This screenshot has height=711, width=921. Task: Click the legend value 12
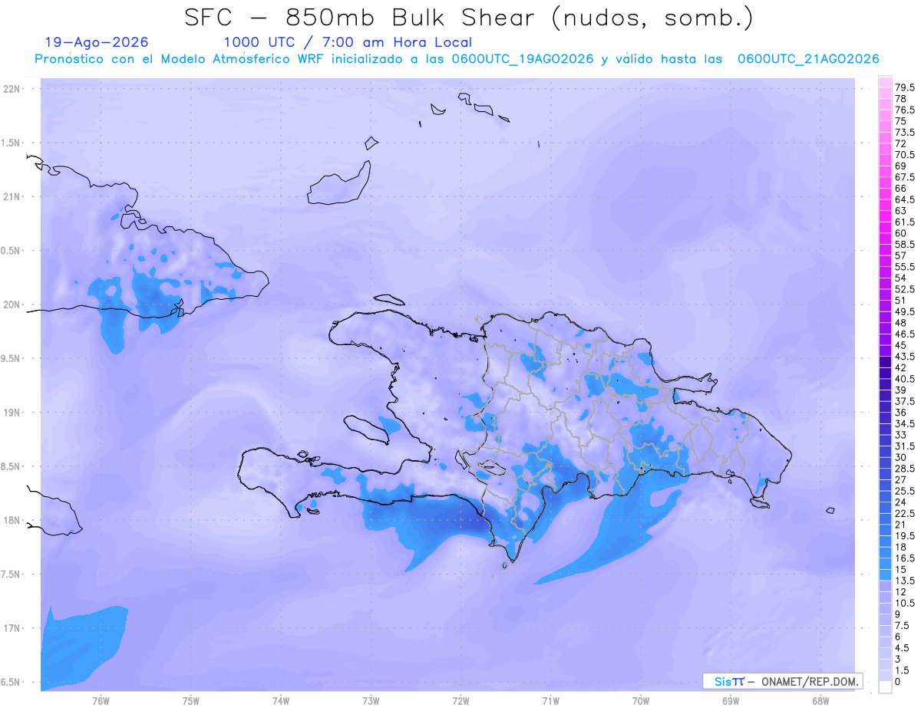point(901,591)
